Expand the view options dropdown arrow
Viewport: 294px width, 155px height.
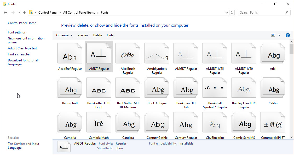pos(279,35)
